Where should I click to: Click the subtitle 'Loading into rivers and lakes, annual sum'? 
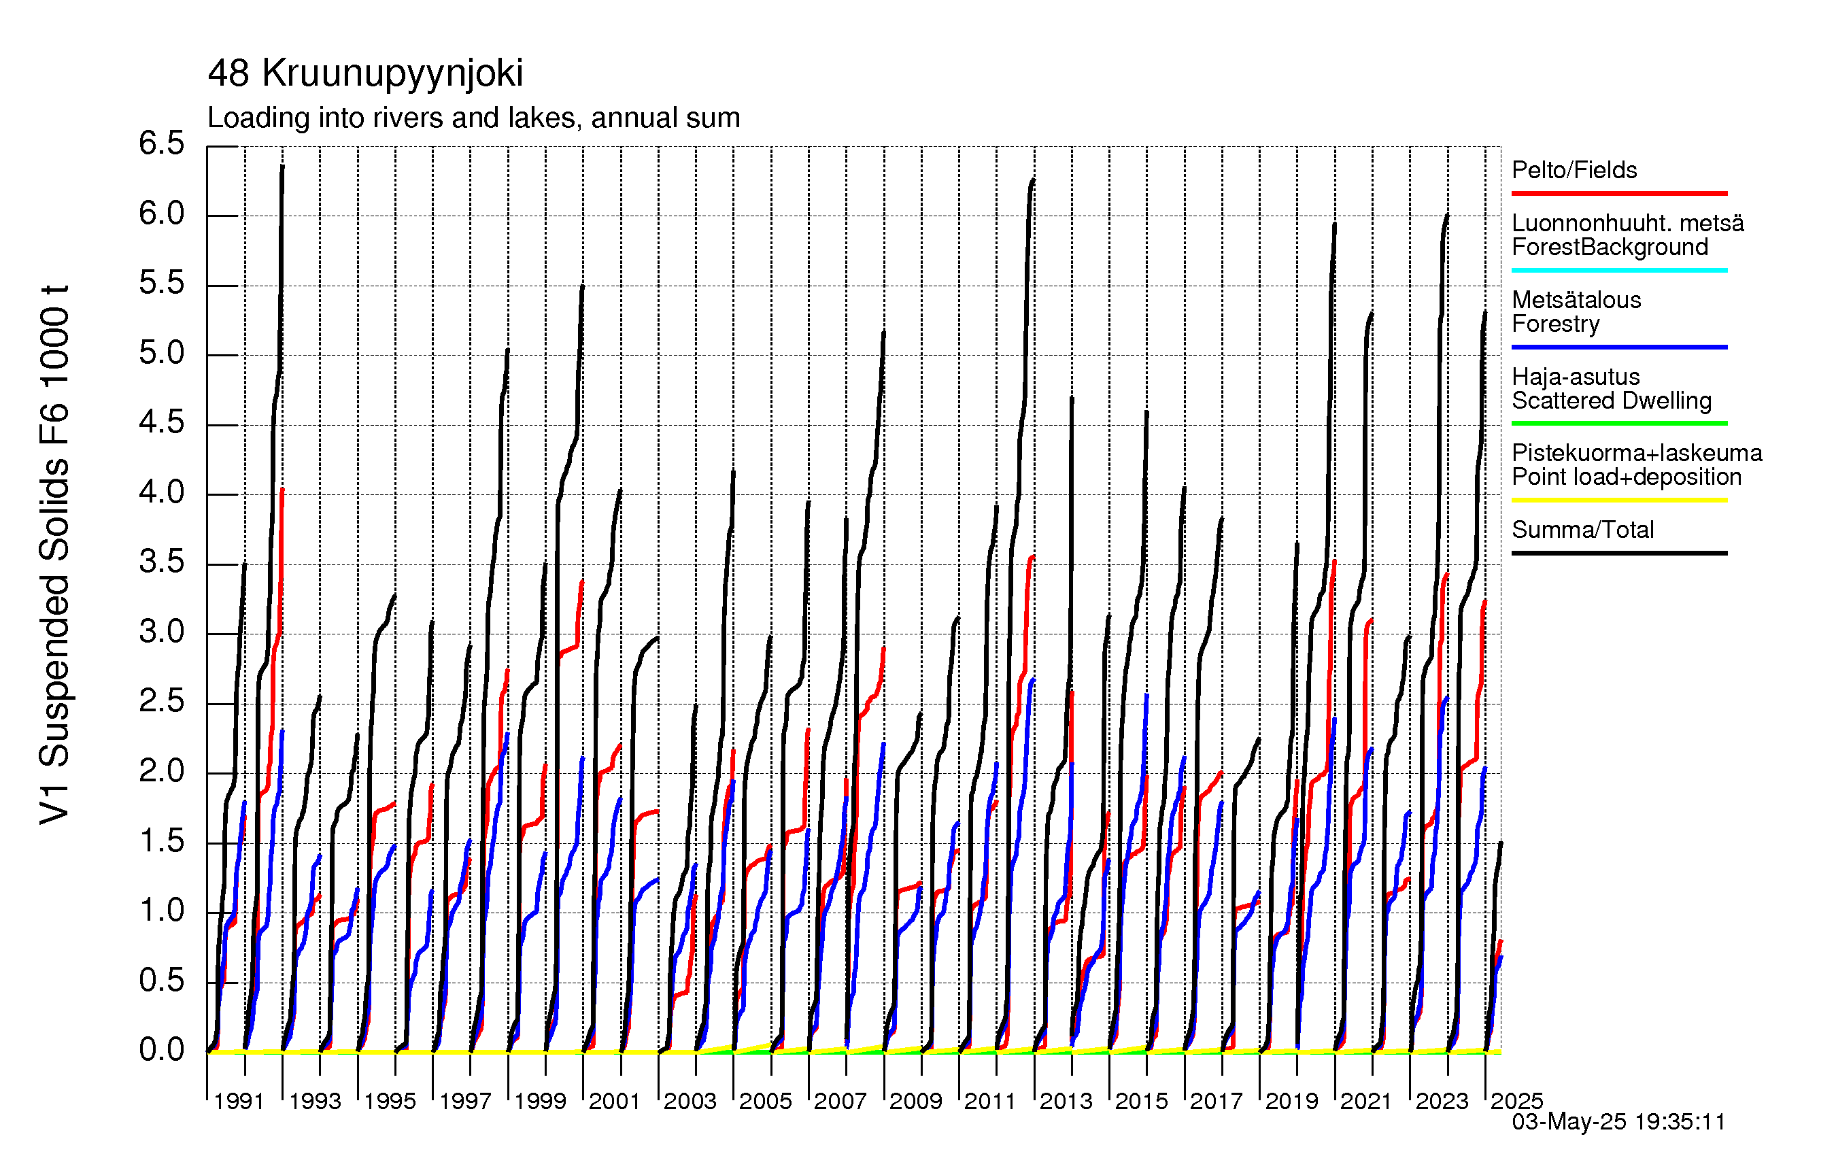tap(473, 118)
